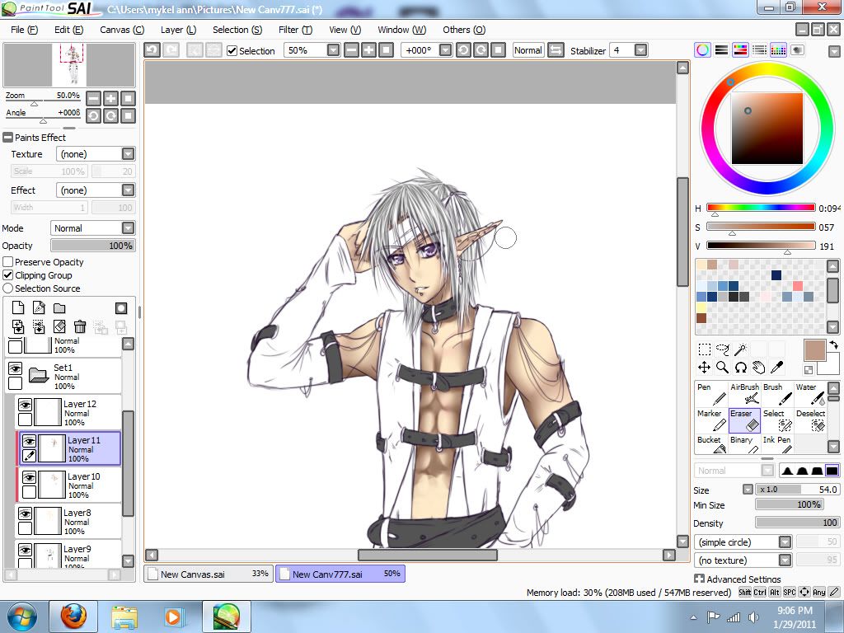Collapse the Paints Effect section
Screen dimensions: 844x633
click(x=7, y=138)
